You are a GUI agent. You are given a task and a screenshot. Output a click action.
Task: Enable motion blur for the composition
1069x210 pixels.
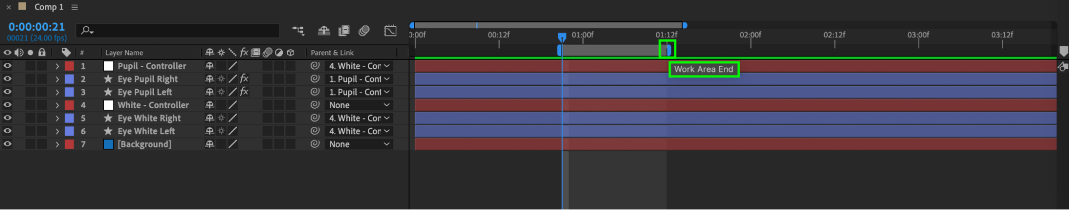click(364, 31)
